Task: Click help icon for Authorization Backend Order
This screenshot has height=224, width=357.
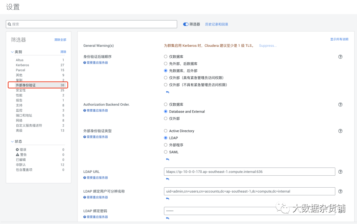Action: (340, 104)
